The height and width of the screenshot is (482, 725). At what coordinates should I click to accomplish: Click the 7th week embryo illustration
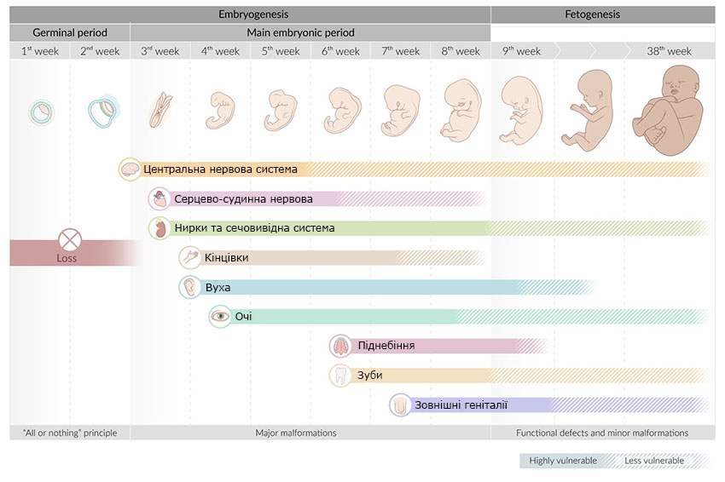(400, 111)
